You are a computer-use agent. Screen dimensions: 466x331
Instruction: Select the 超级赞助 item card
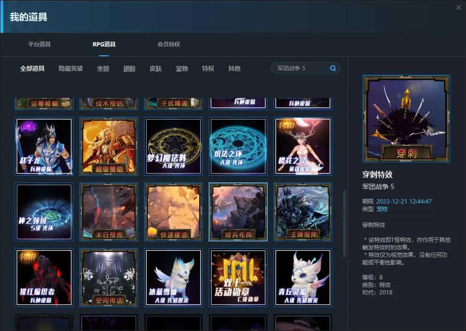click(109, 146)
